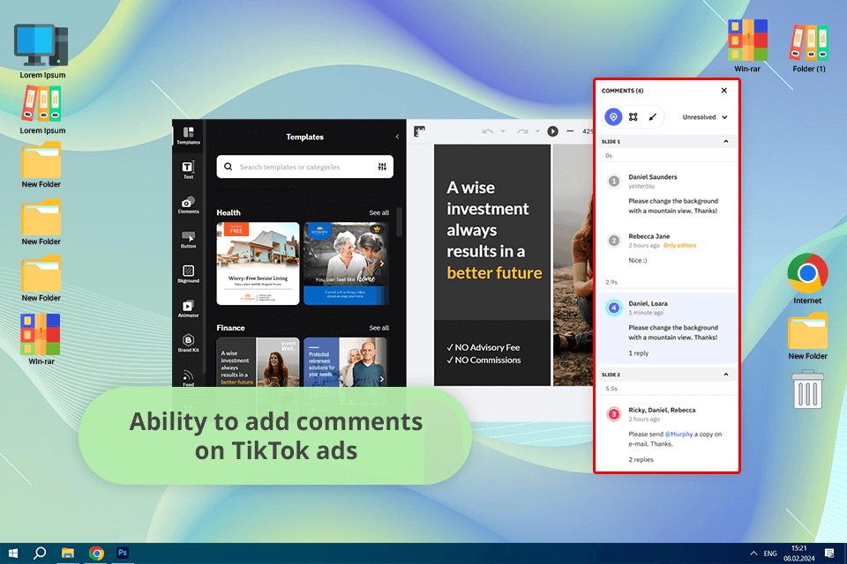Open the Button tool in sidebar

[x=188, y=239]
